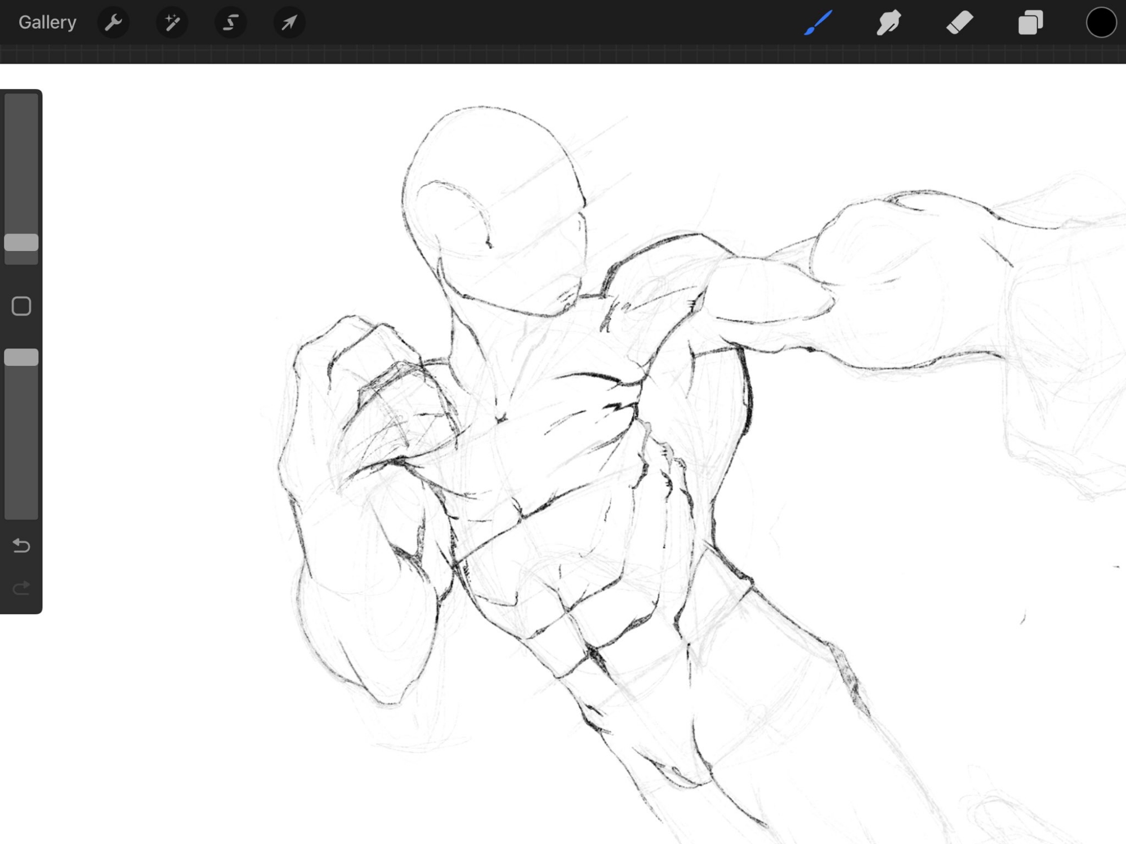The width and height of the screenshot is (1126, 844).
Task: Redo the last undone action
Action: [x=21, y=588]
